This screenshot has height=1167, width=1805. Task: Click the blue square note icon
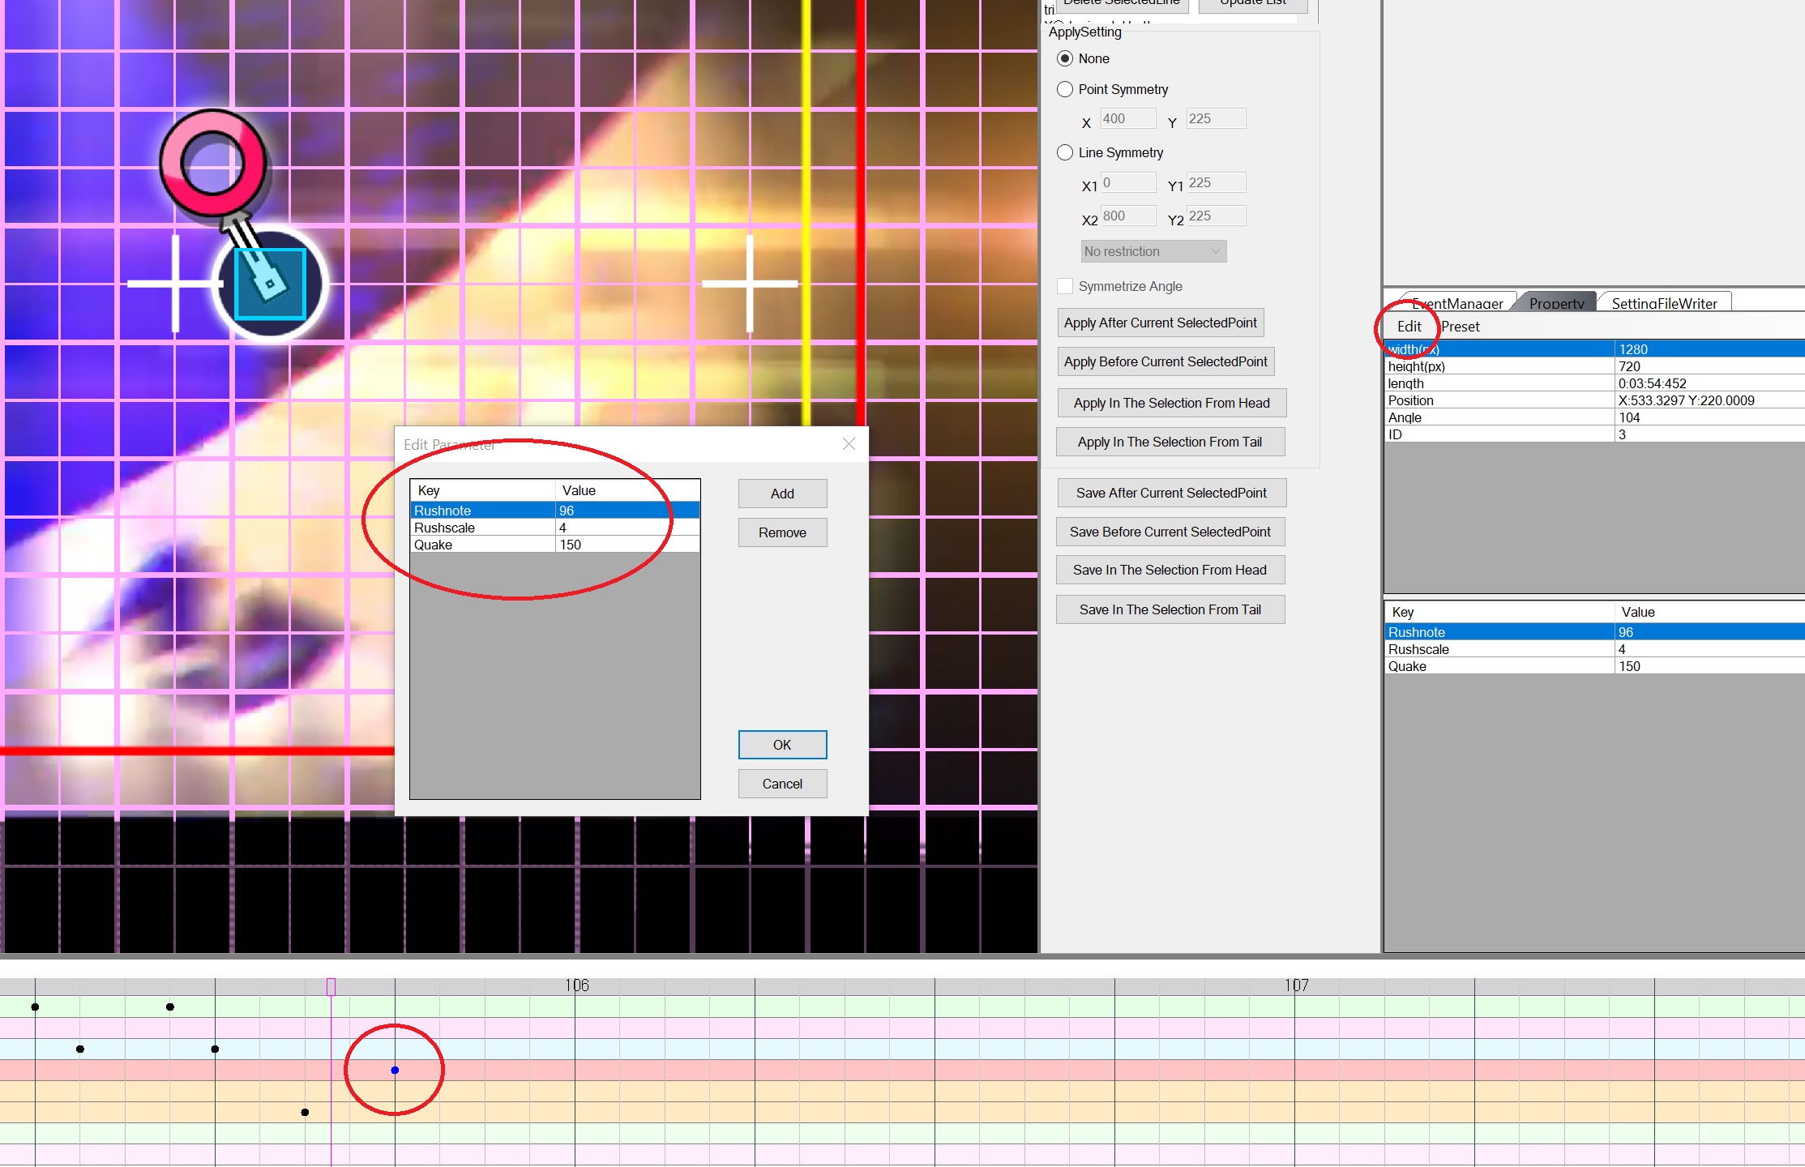[270, 284]
